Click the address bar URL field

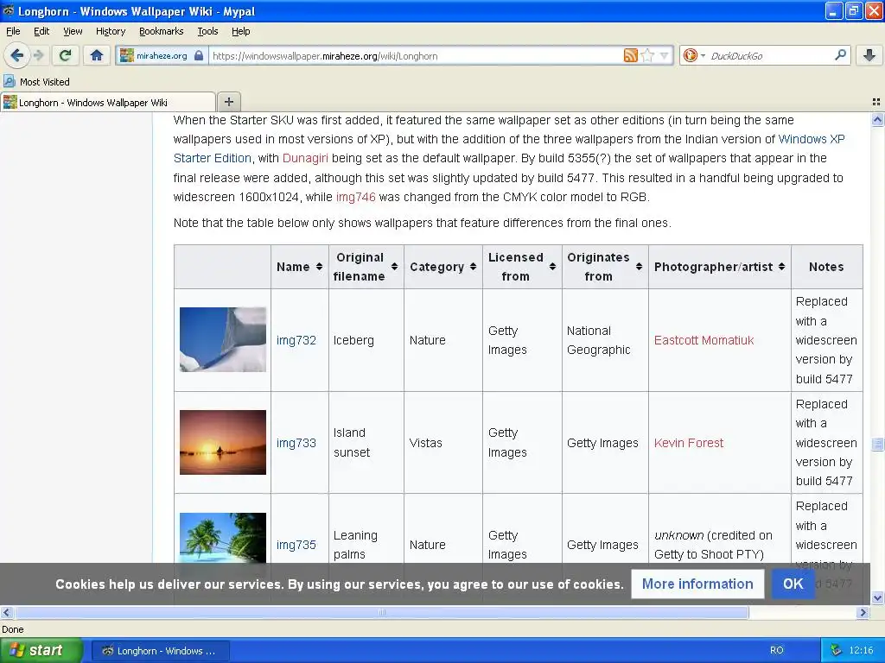pyautogui.click(x=415, y=55)
